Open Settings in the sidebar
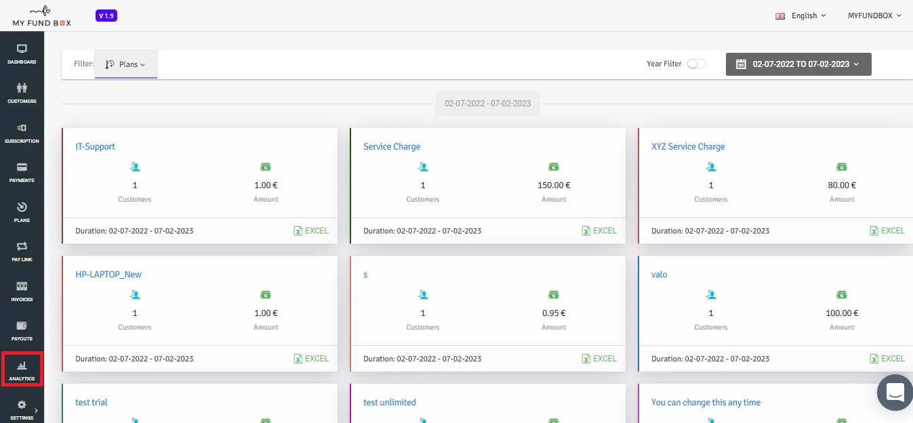 (22, 410)
